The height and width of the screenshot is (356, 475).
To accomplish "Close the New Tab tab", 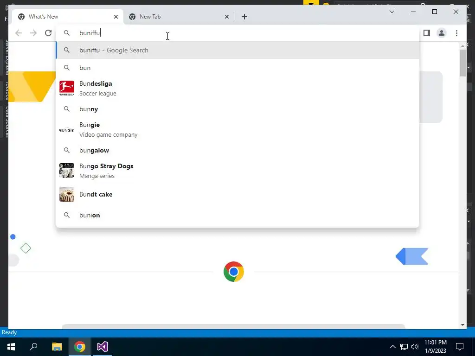I will click(226, 17).
